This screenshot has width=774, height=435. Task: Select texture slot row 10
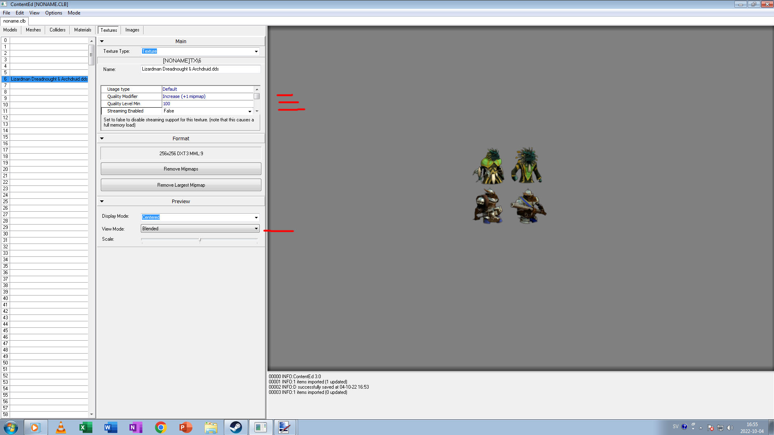[45, 105]
